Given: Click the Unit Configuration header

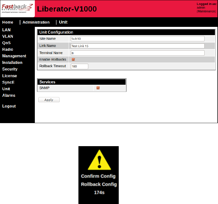Looking at the screenshot, I should coord(126,32).
